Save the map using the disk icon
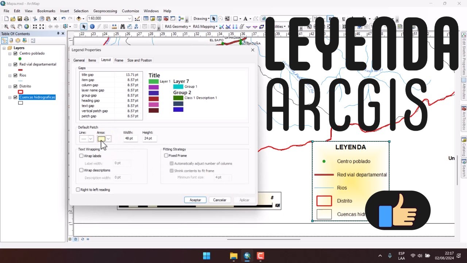467x263 pixels. click(x=20, y=19)
